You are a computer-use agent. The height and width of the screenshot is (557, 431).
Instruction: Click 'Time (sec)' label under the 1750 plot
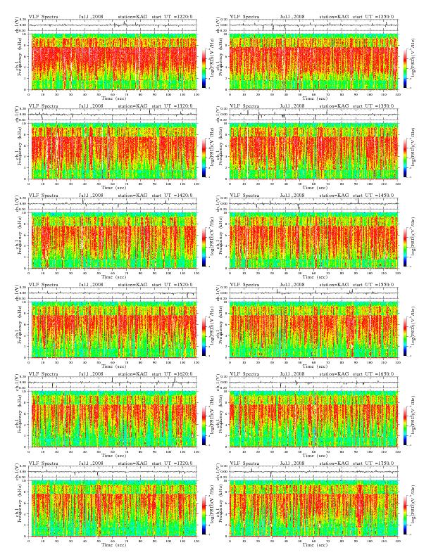313,544
